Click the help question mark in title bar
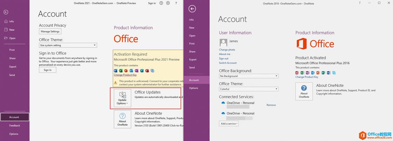 coord(176,3)
